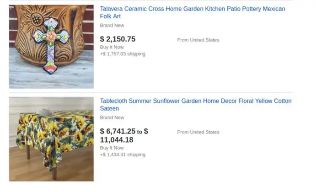
Task: Open the Talavera Ceramic Cross listing title
Action: click(193, 12)
